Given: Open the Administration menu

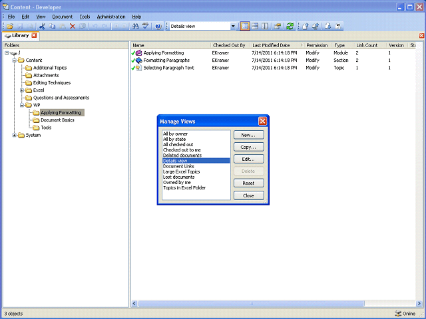Looking at the screenshot, I should tap(111, 17).
